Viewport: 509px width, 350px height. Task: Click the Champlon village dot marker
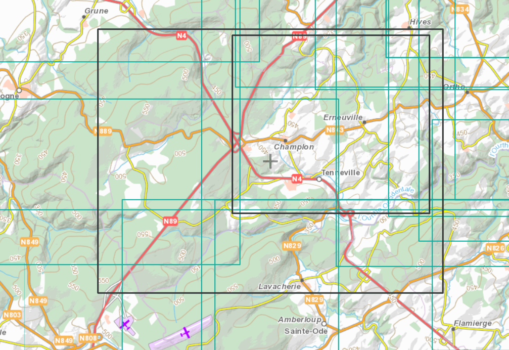[285, 141]
